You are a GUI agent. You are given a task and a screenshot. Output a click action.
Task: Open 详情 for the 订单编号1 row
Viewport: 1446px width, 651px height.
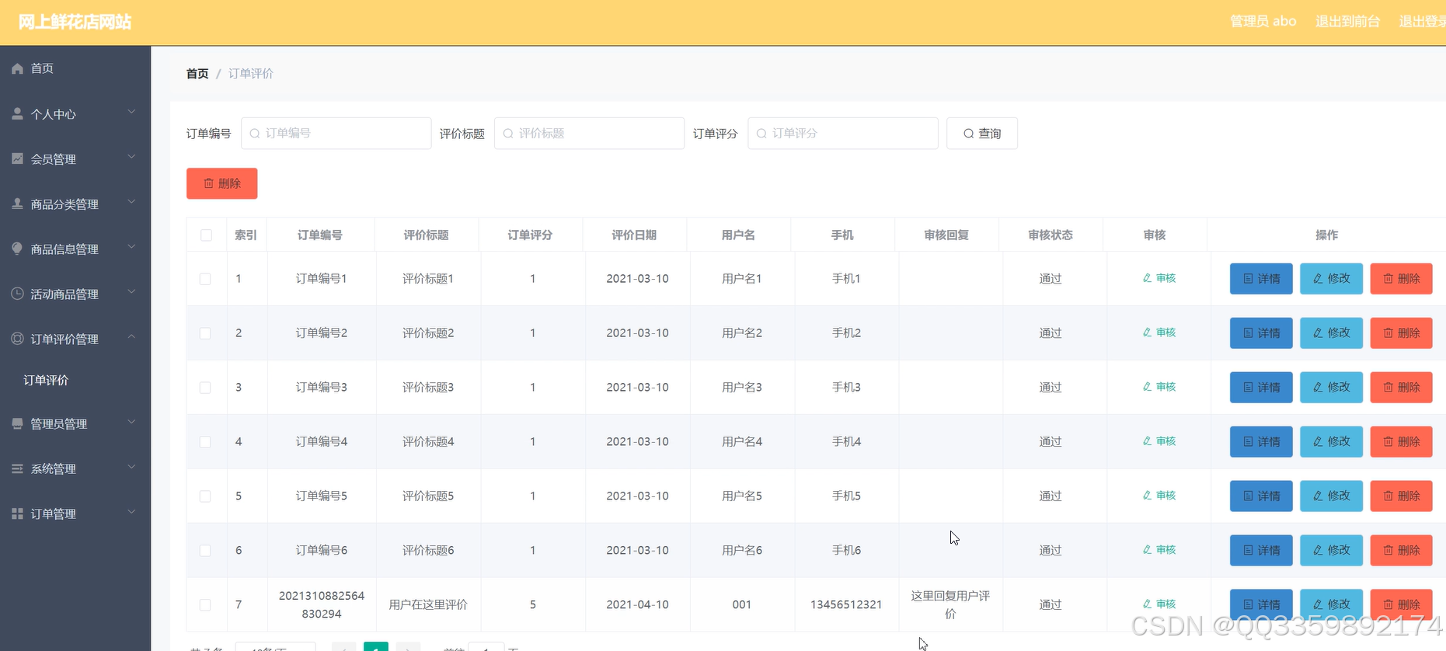[x=1261, y=279]
